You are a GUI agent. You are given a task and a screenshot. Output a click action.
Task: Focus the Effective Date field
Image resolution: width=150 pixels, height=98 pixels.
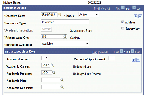49,14
